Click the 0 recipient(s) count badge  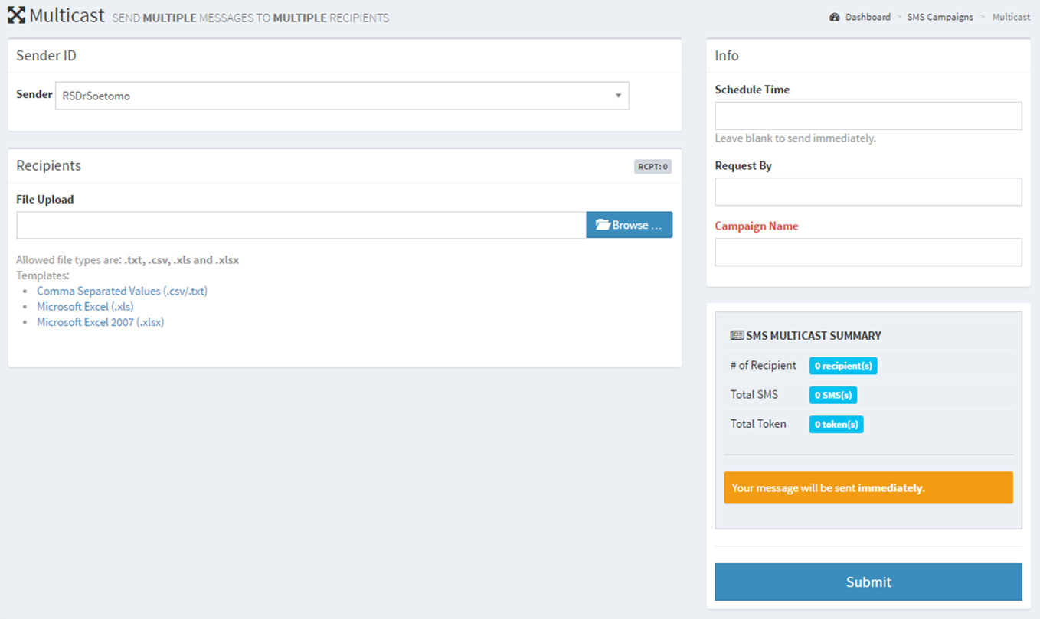[x=842, y=366]
